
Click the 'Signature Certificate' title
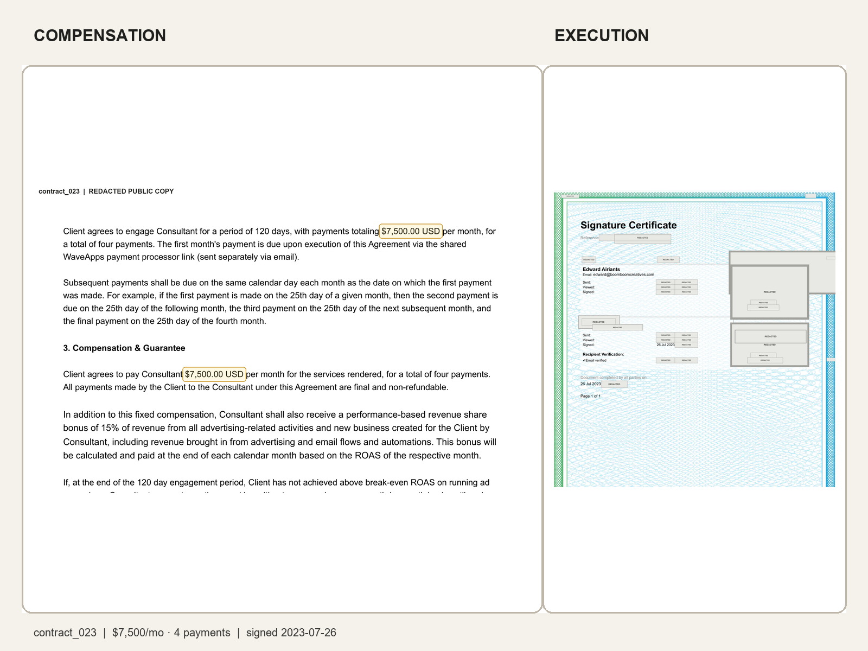629,225
